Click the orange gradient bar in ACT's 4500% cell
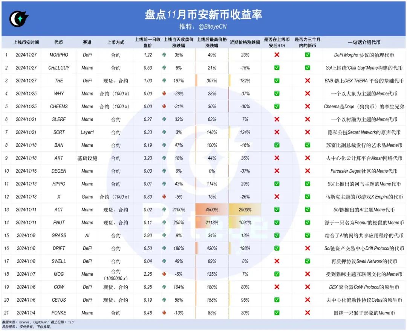The width and height of the screenshot is (407, 331). 212,210
